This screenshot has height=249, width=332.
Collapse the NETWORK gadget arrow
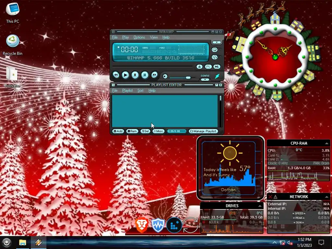coord(327,197)
